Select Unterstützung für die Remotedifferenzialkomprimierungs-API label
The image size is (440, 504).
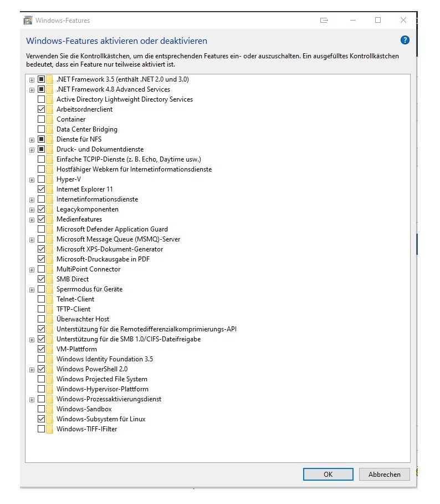tap(146, 329)
